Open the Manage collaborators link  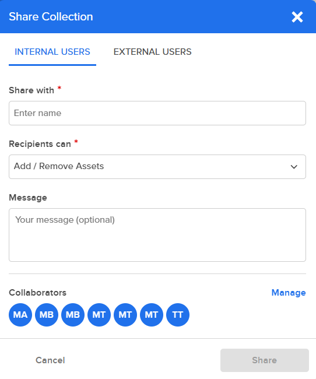(x=289, y=293)
